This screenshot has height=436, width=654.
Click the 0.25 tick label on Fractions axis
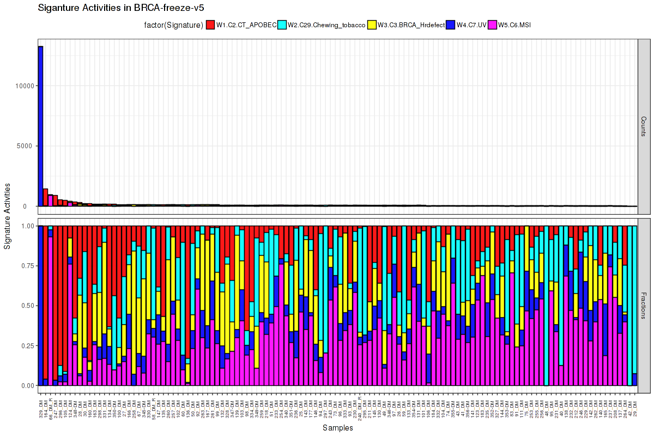click(x=27, y=346)
